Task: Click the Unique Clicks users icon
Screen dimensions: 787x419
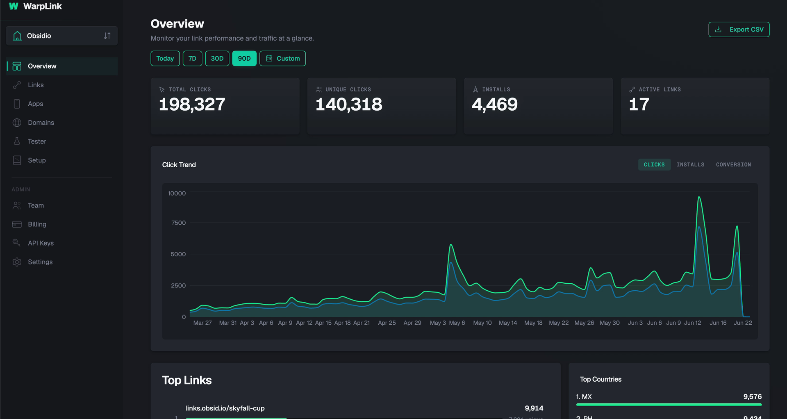Action: [x=318, y=89]
